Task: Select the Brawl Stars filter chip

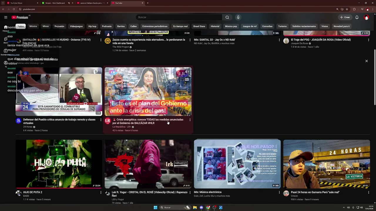Action: point(199,26)
